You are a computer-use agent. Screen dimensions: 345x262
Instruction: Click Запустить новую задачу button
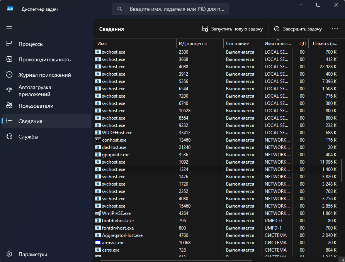(x=232, y=29)
